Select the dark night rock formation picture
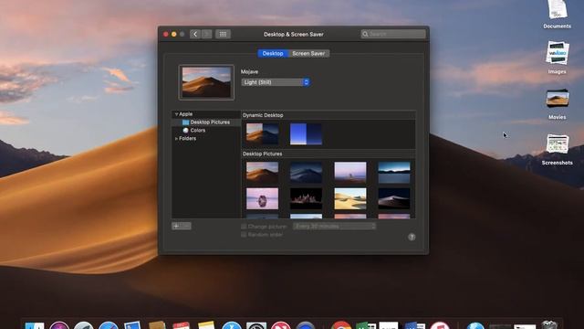 coord(307,198)
